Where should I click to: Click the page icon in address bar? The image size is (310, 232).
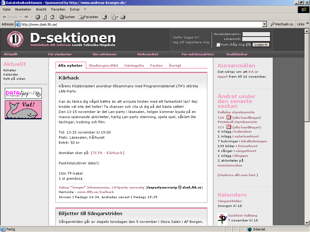[x=18, y=24]
